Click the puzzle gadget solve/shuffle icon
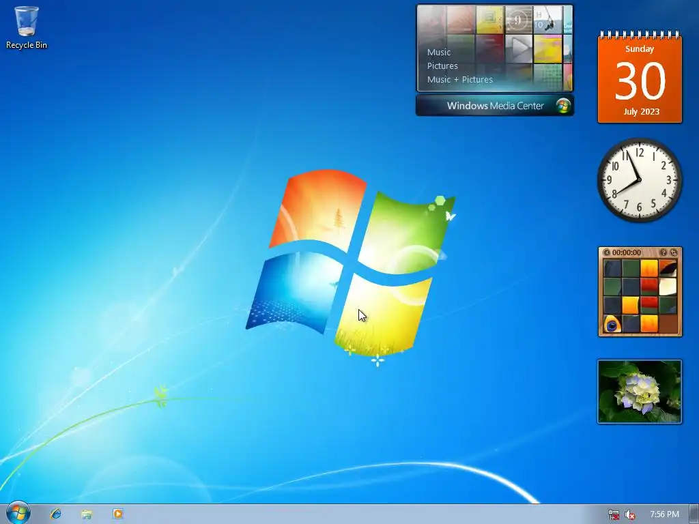This screenshot has width=699, height=524. (x=674, y=252)
